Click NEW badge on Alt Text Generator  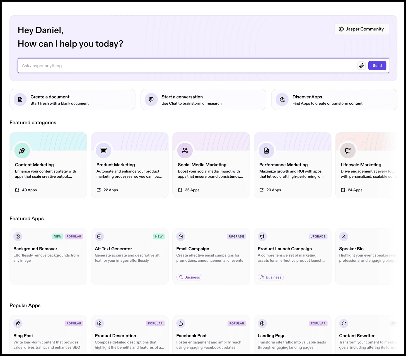[159, 236]
